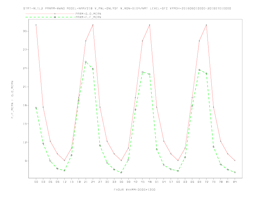This screenshot has width=256, height=198.
Task: Click x-axis tick label 45
Action: click(x=143, y=182)
